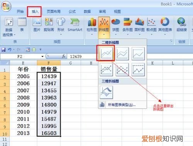Image resolution: width=193 pixels, height=146 pixels.
Task: Select column K header
Action: point(152,63)
